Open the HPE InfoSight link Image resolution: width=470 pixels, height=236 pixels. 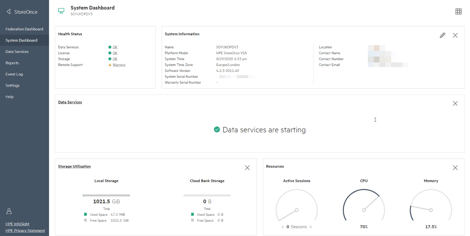[17, 224]
